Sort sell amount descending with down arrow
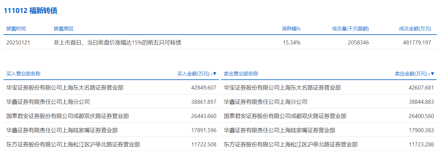The width and height of the screenshot is (439, 151). click(433, 74)
